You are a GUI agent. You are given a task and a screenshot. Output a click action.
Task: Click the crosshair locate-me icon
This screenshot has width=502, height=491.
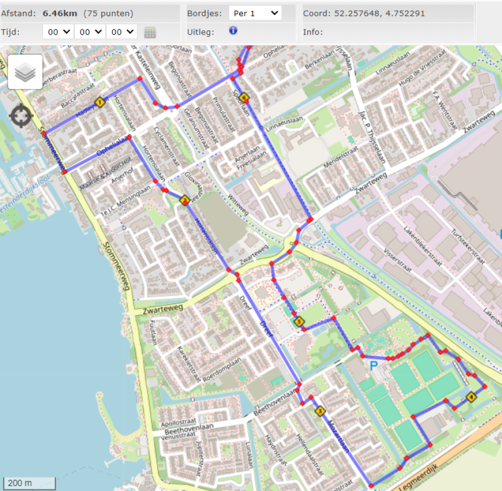[x=21, y=115]
